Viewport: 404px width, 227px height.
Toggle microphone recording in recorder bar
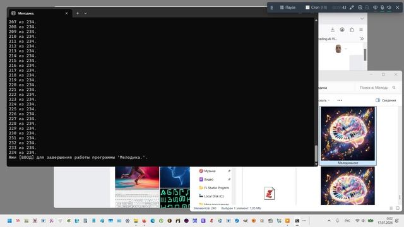click(x=383, y=8)
